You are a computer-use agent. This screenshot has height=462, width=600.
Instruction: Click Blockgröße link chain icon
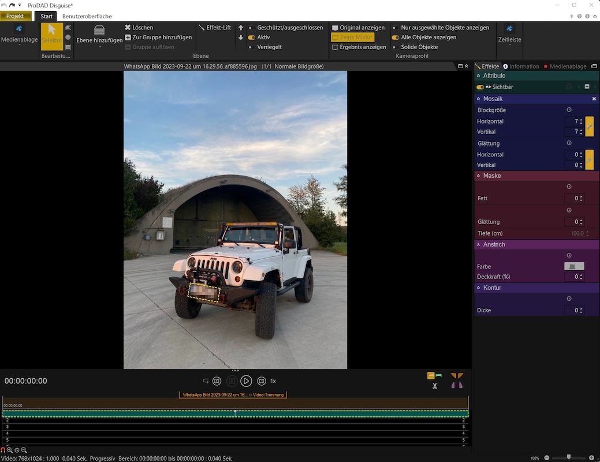click(x=589, y=126)
